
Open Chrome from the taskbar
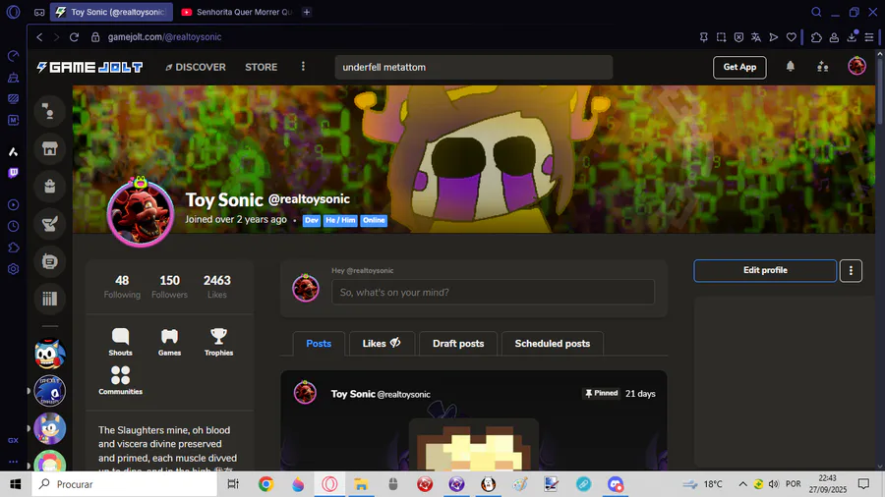265,484
